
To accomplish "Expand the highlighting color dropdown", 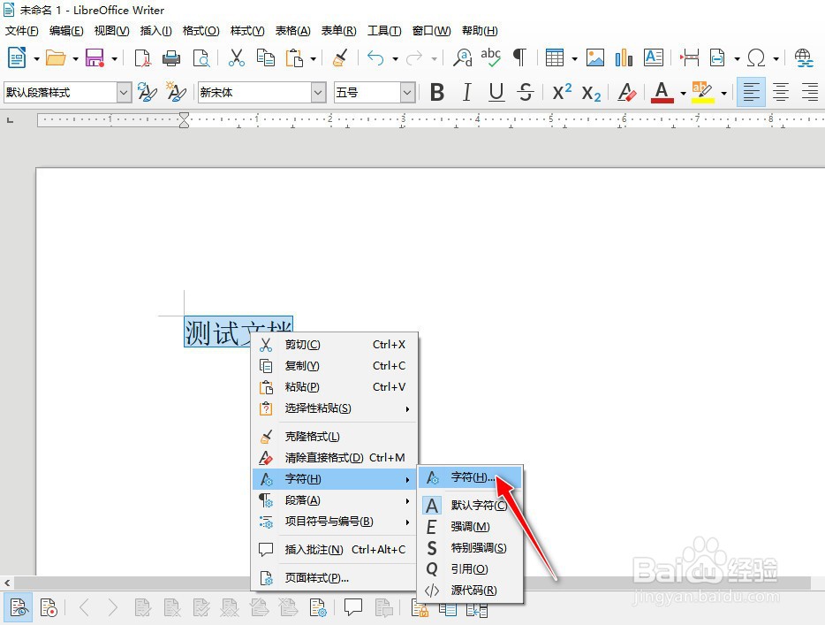I will coord(723,92).
